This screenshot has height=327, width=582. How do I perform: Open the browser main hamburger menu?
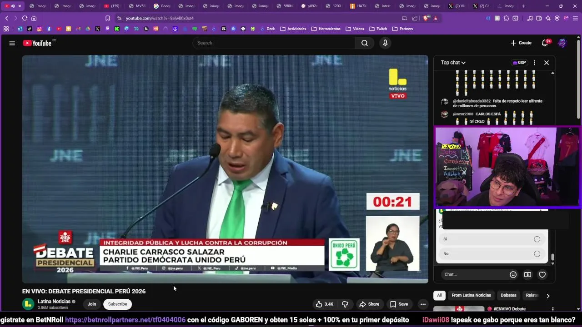pos(575,18)
